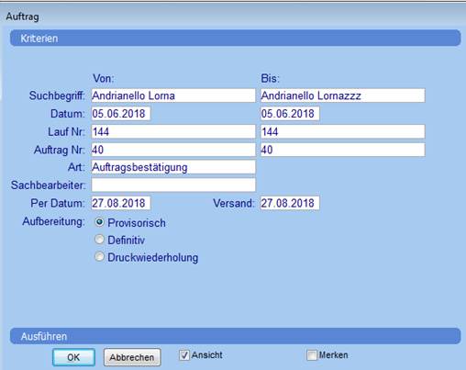Click the Suchbegriff Von field
The image size is (466, 370).
173,95
